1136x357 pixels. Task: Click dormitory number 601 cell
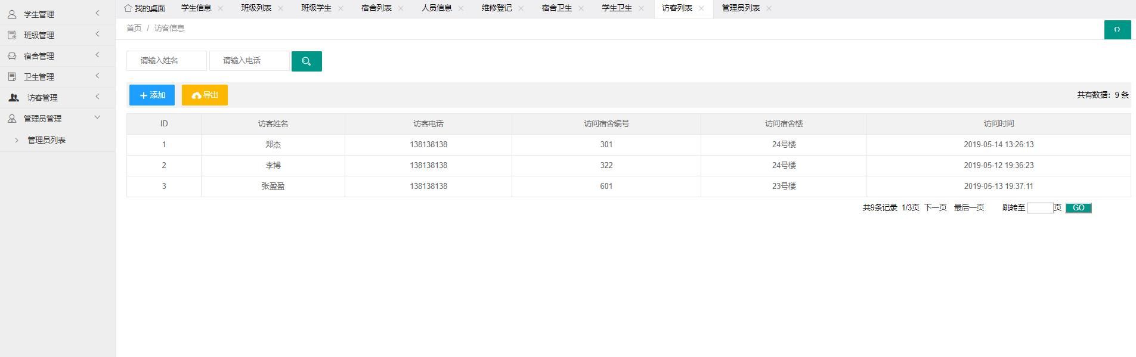606,187
